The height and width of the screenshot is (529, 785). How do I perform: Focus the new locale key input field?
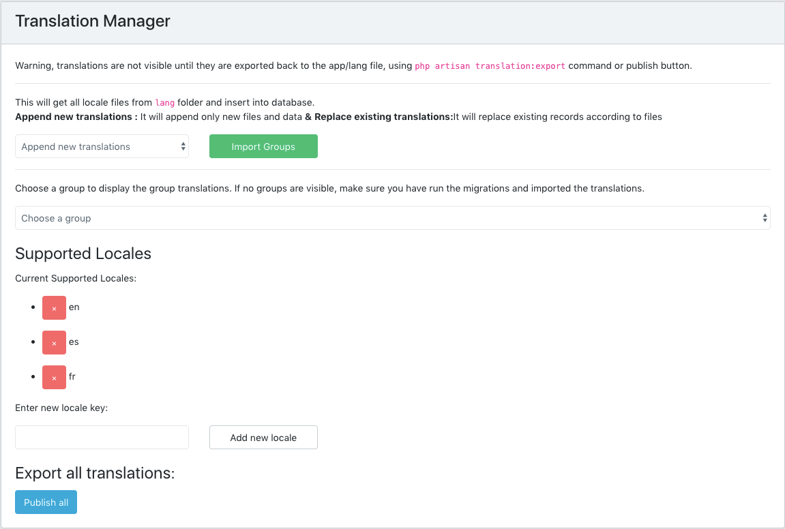(102, 438)
